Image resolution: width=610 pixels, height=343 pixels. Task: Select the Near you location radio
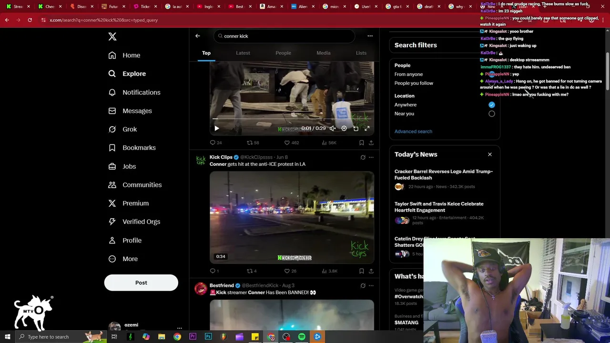point(492,114)
